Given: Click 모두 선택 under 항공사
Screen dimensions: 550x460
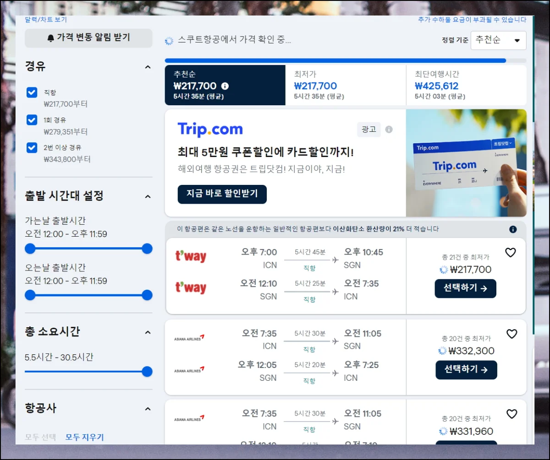Looking at the screenshot, I should [x=40, y=437].
